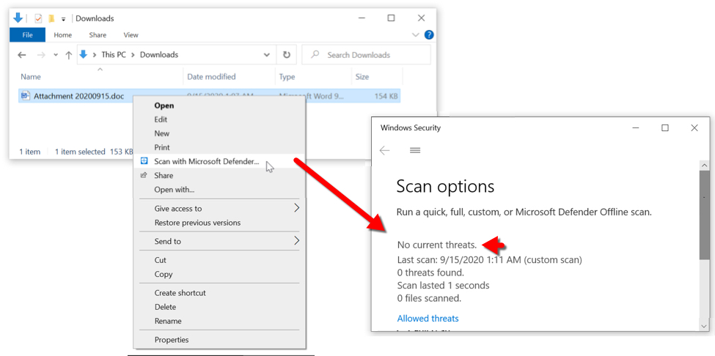
Task: Click Downloads in the address path
Action: point(159,55)
